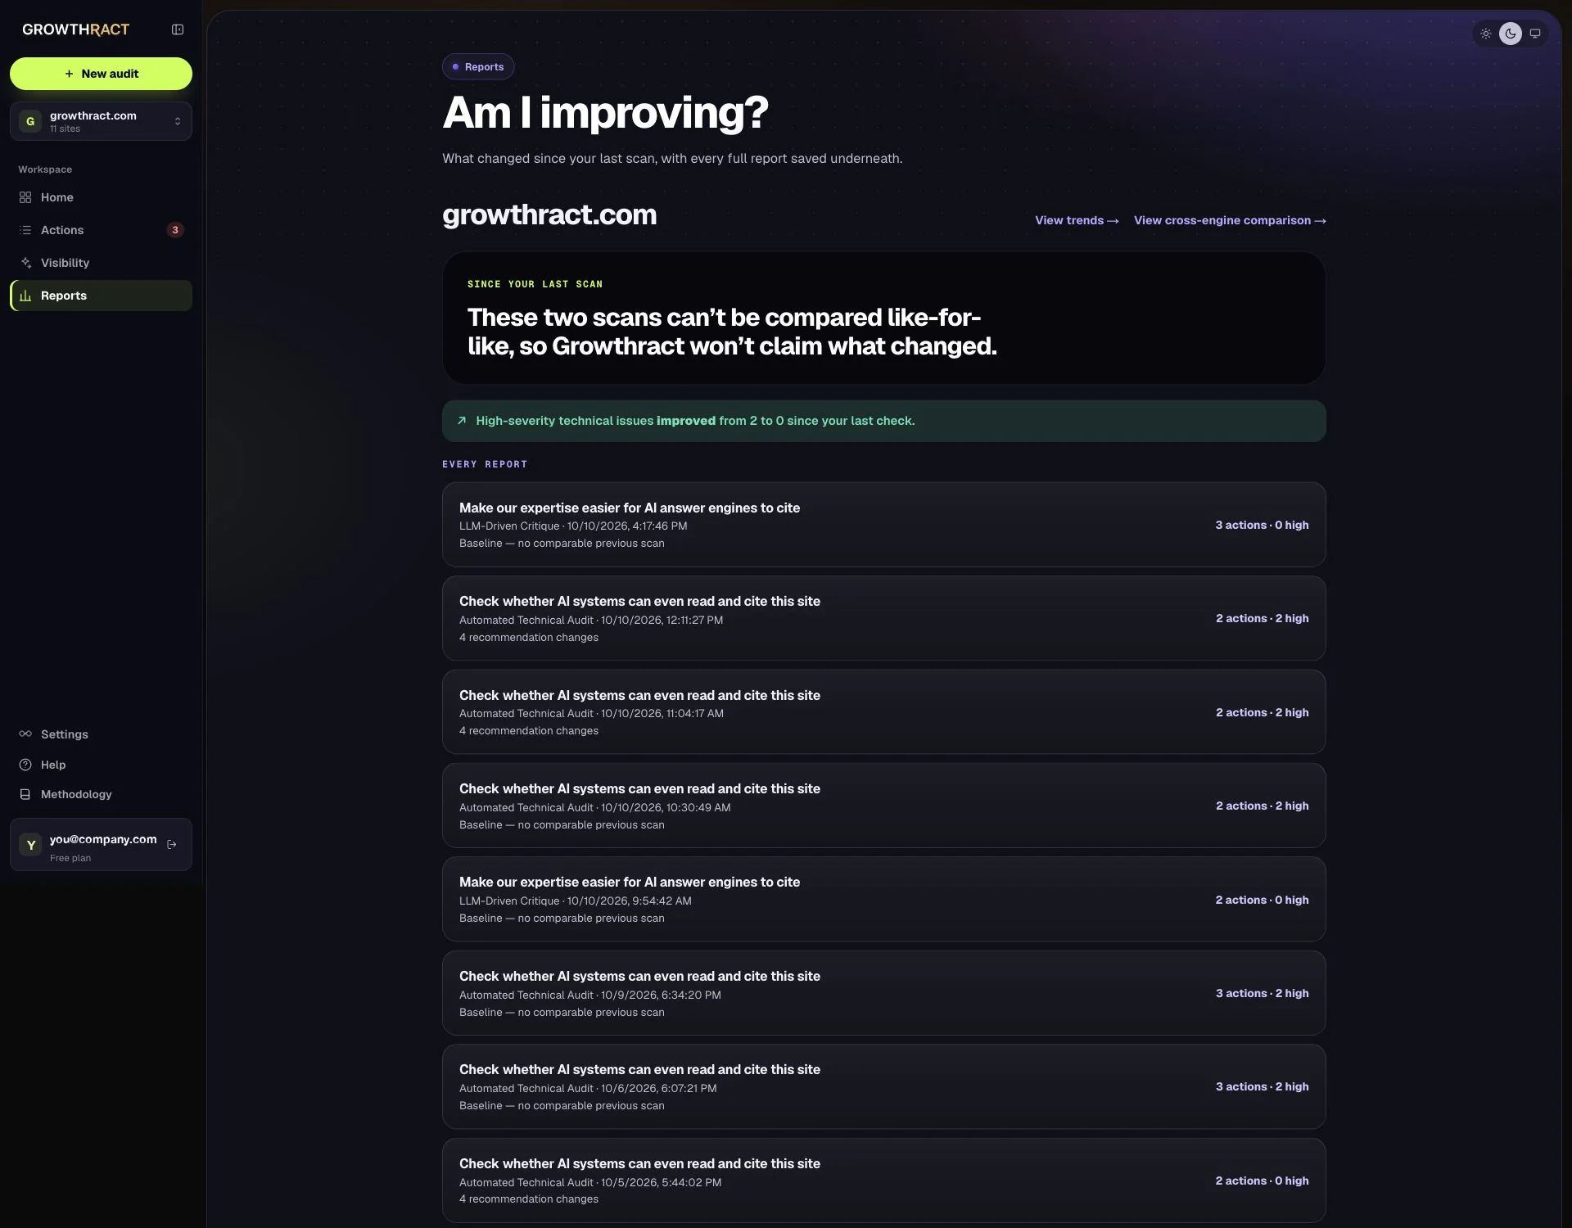Select the dark mode moon toggle
This screenshot has width=1572, height=1228.
coord(1511,34)
